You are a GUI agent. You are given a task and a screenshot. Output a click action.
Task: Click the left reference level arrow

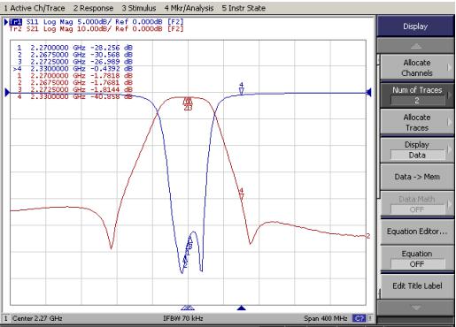[7, 93]
